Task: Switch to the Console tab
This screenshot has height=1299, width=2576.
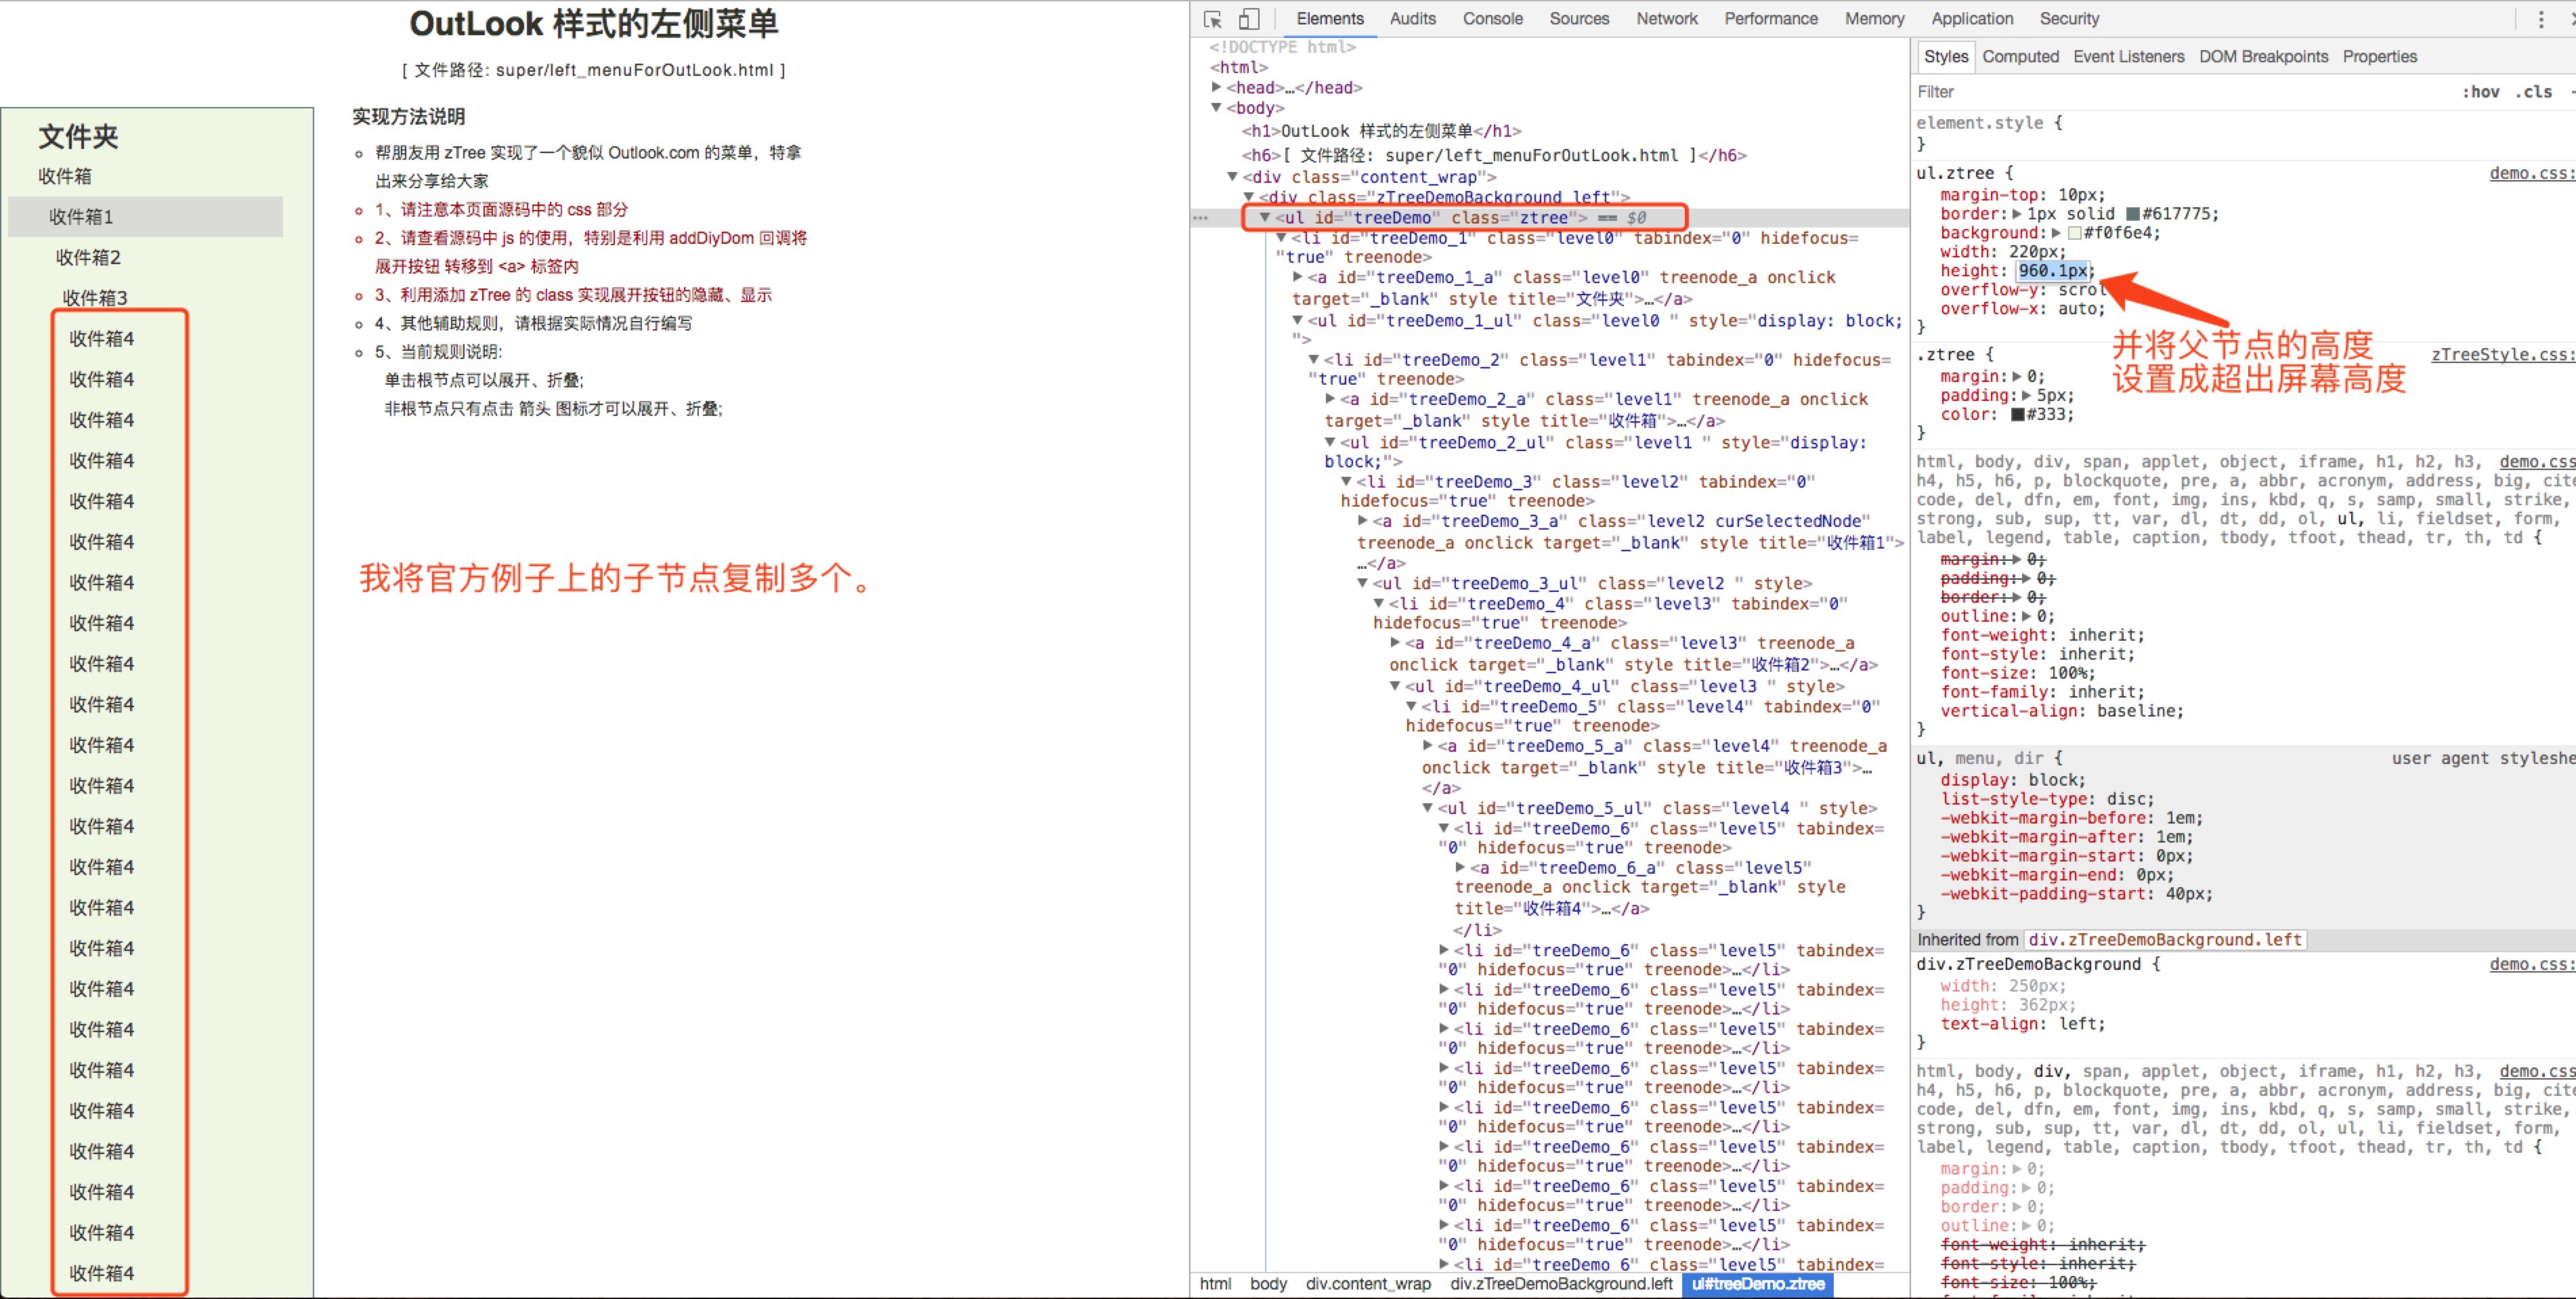Action: tap(1492, 19)
